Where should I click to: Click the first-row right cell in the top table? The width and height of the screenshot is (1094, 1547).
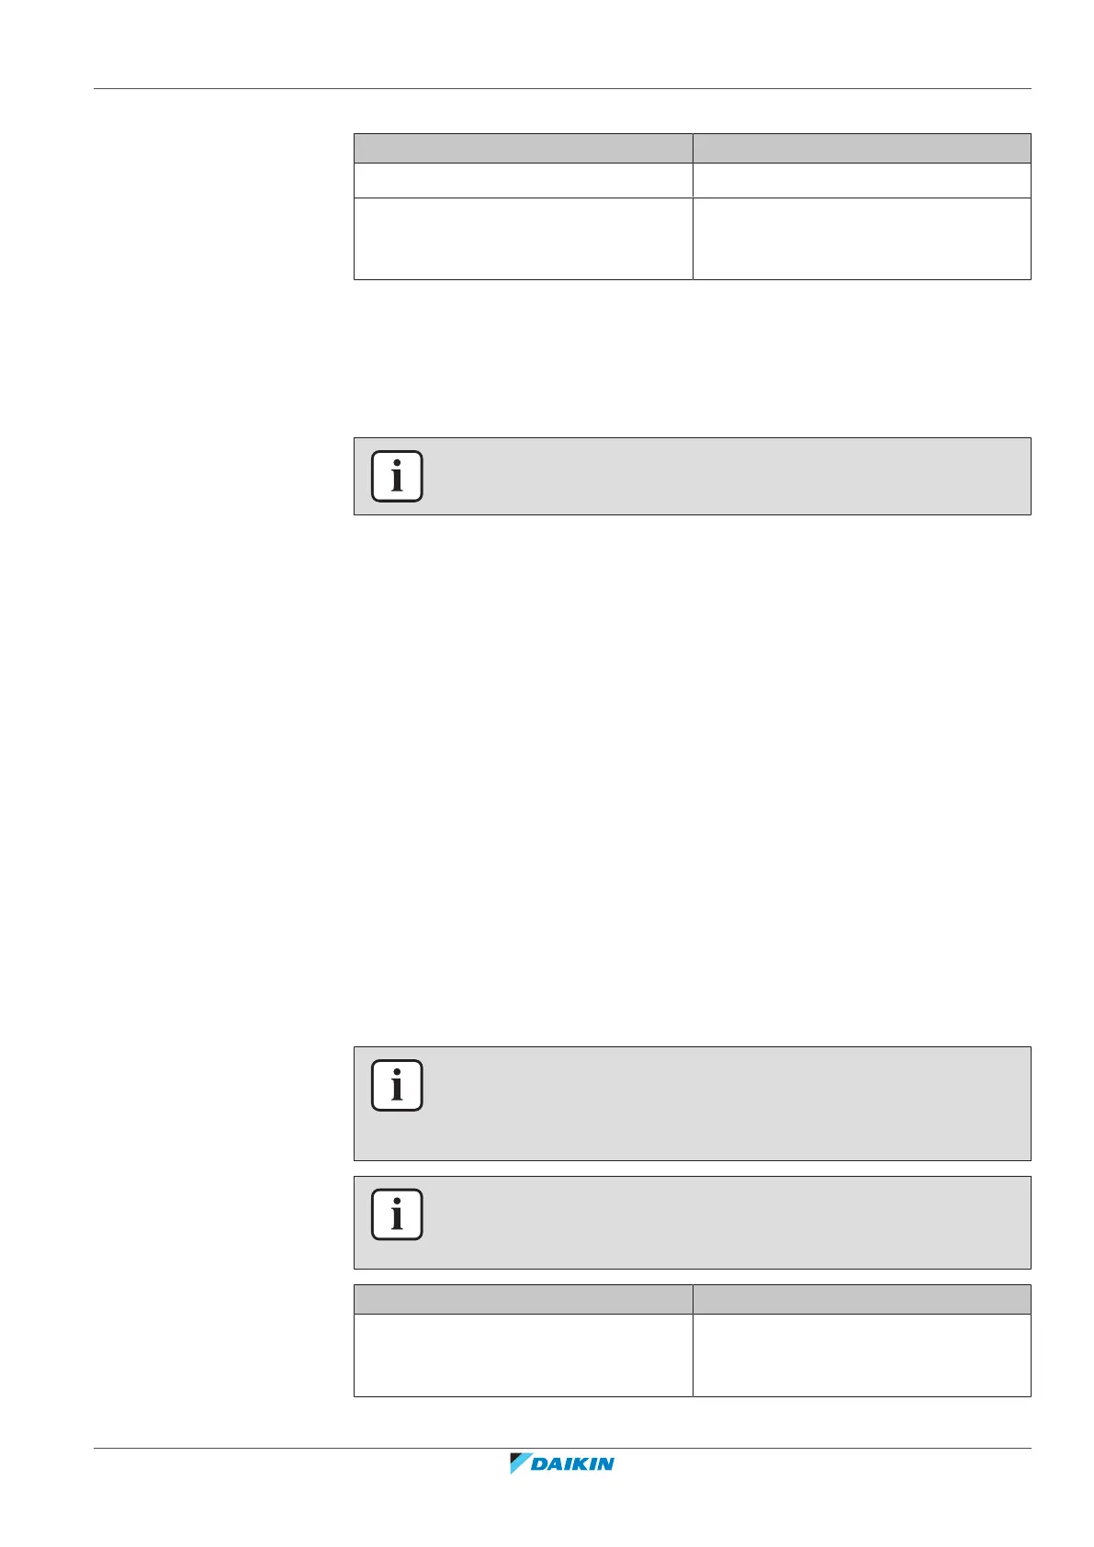pyautogui.click(x=862, y=180)
